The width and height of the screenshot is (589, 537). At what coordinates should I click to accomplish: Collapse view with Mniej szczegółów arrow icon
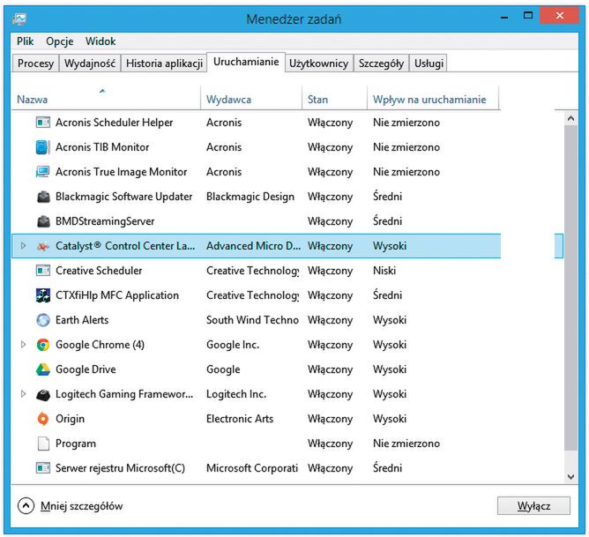26,506
